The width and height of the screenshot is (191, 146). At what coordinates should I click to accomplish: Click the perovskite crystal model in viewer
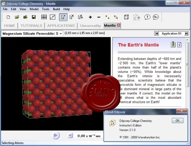[x=57, y=84]
